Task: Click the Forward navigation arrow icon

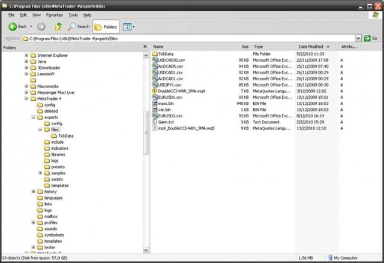Action: pos(41,26)
